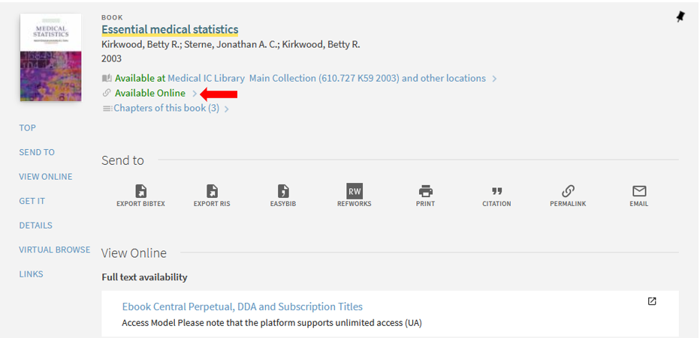The height and width of the screenshot is (338, 700).
Task: Open Ebook Central Perpetual, DDA and Subscription Titles
Action: click(243, 307)
